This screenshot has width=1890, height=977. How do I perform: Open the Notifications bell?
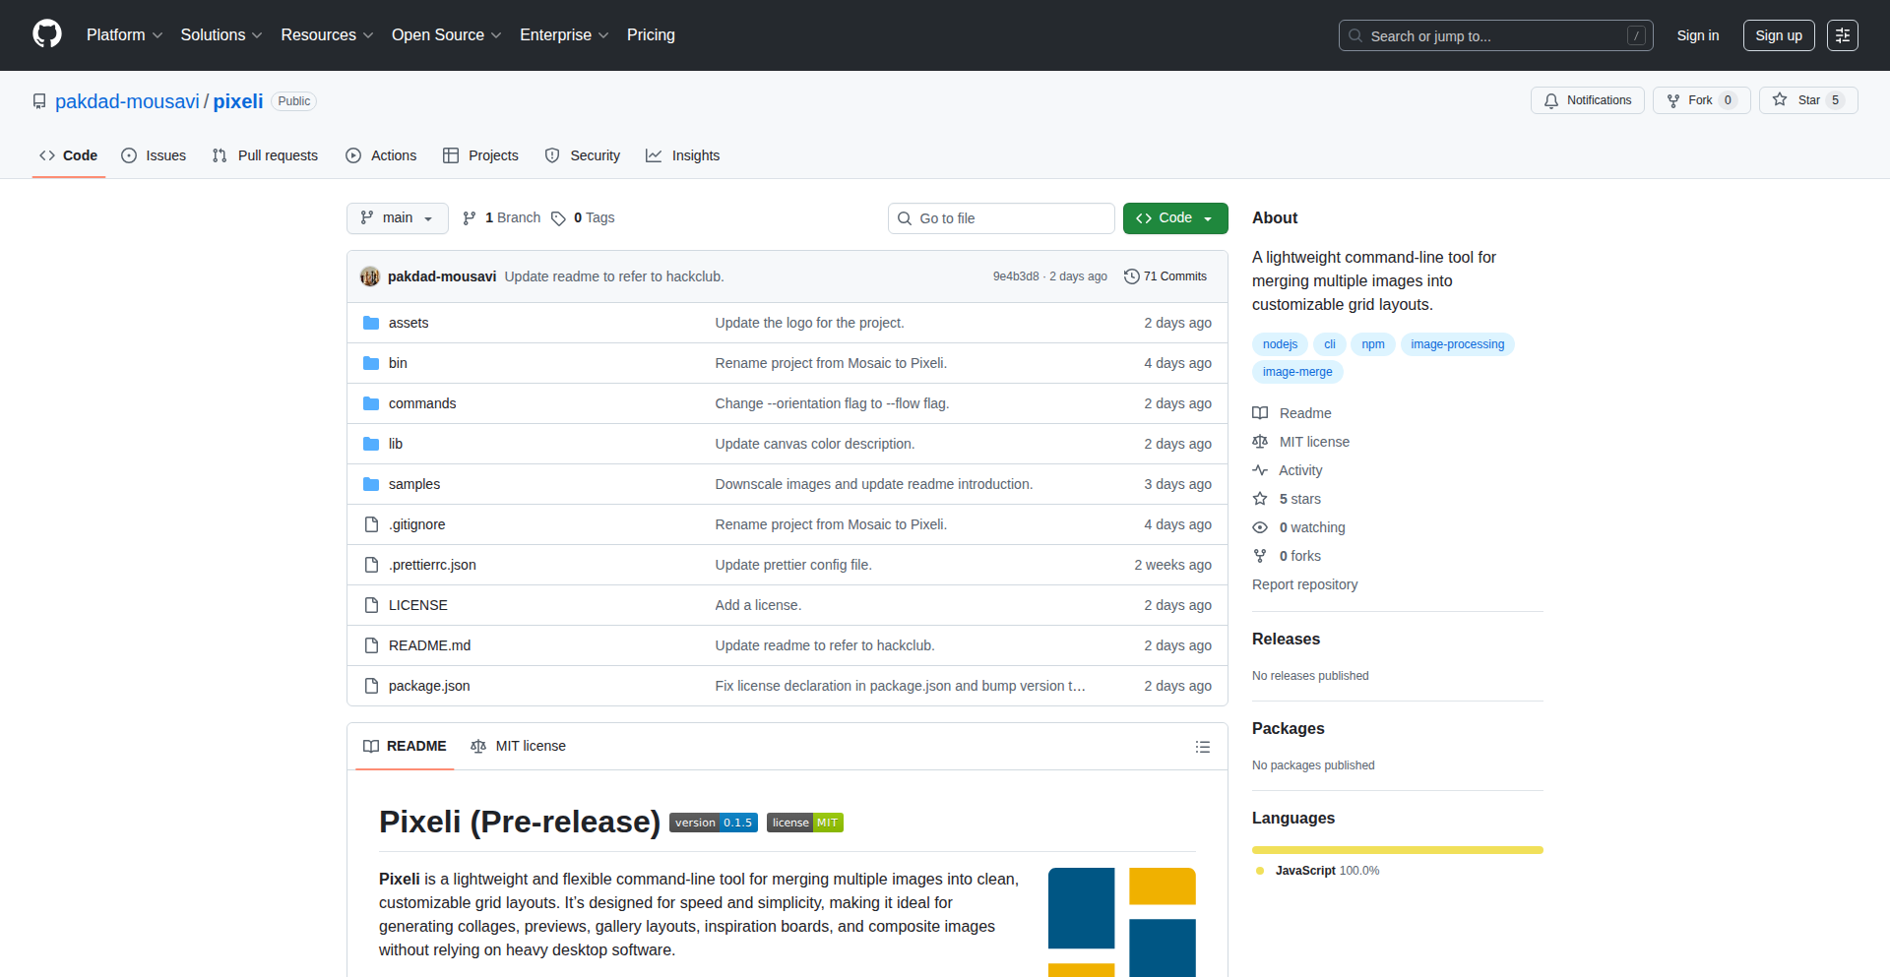pyautogui.click(x=1550, y=100)
